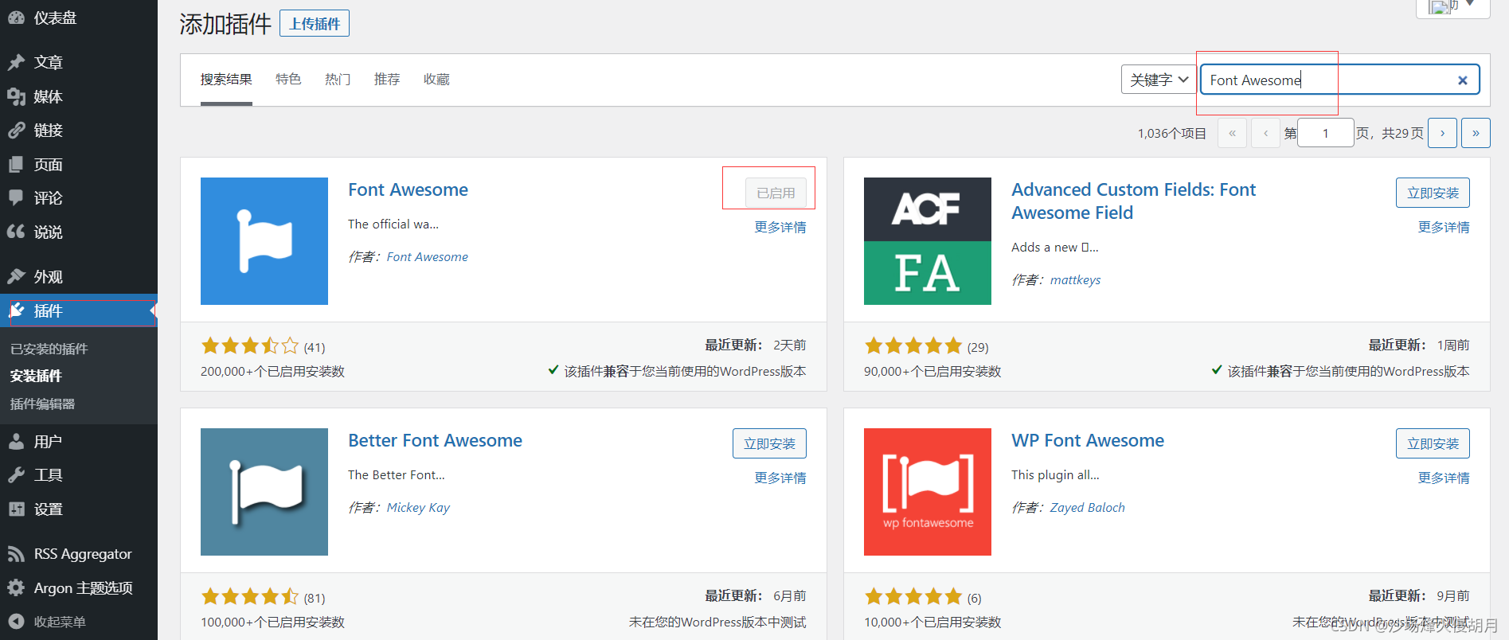Open the WP Font Awesome title link
The width and height of the screenshot is (1509, 640).
tap(1088, 440)
